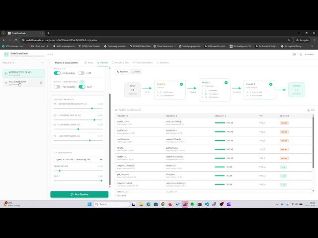The width and height of the screenshot is (318, 238).
Task: Delete the PLC Automation project via trash icon
Action: pos(41,83)
